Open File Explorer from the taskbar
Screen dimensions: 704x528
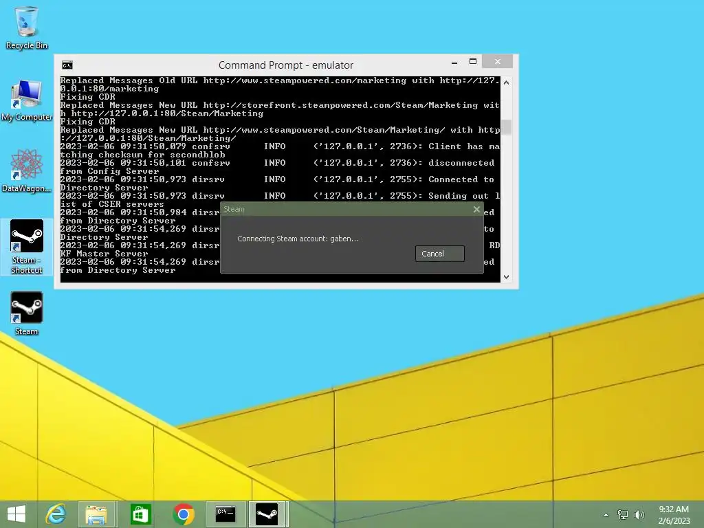coord(96,514)
